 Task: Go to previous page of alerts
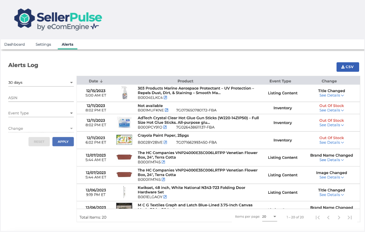[328, 217]
